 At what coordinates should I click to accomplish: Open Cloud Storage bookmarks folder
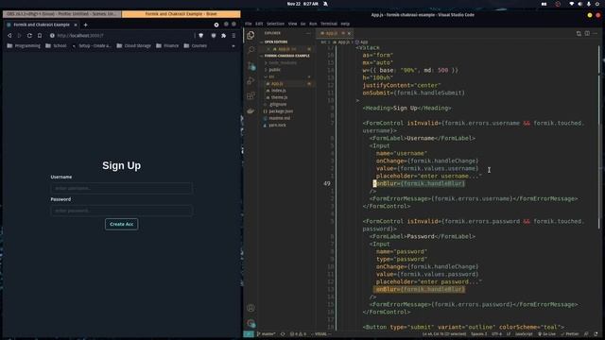134,46
